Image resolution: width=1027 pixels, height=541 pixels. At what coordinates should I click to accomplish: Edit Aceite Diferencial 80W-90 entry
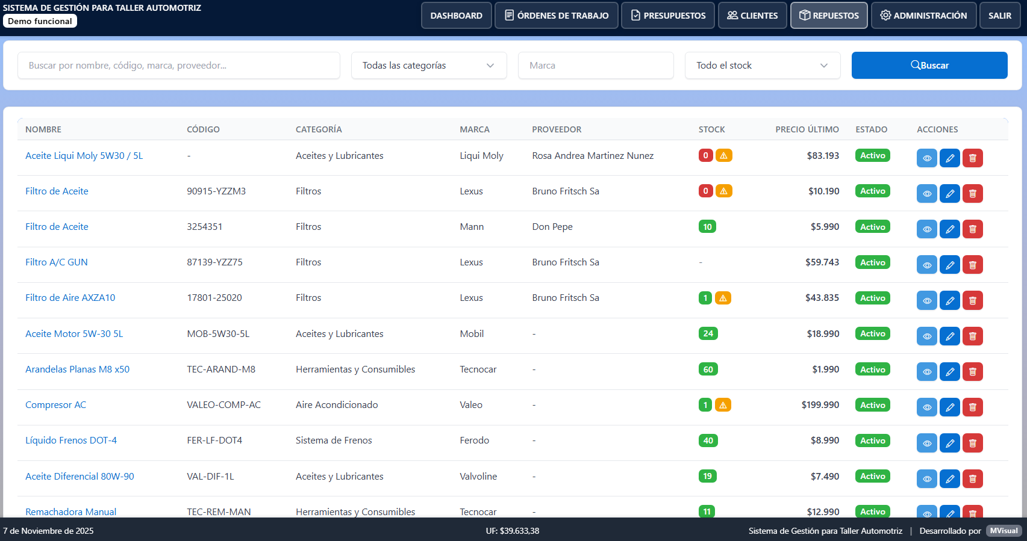pos(950,478)
